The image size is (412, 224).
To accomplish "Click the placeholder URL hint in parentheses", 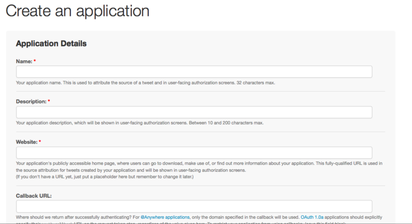I will 105,177.
